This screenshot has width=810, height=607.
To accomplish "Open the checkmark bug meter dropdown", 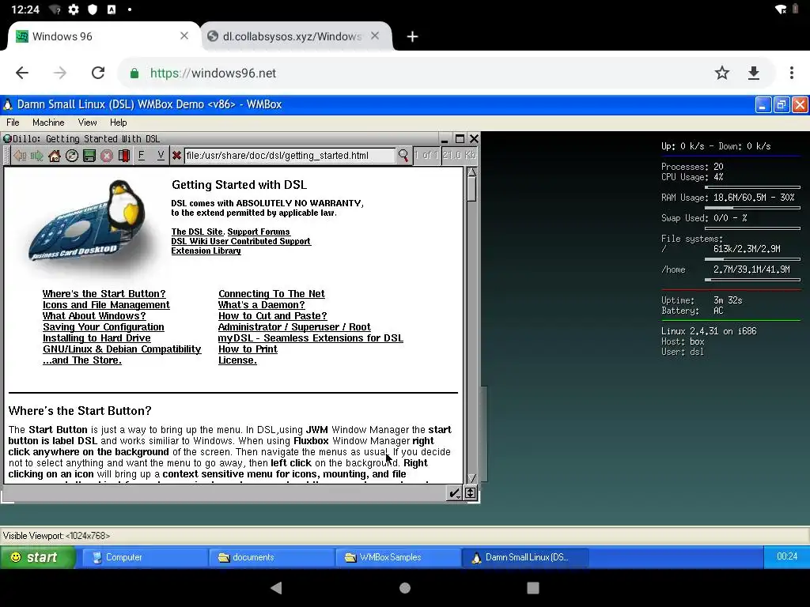I will pos(454,493).
